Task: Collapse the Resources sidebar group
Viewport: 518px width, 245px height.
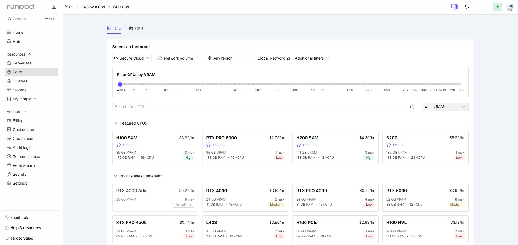Action: point(29,54)
